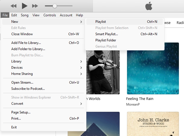Viewport: 184px width, 136px height.
Task: Open the View menu
Action: [x=36, y=15]
